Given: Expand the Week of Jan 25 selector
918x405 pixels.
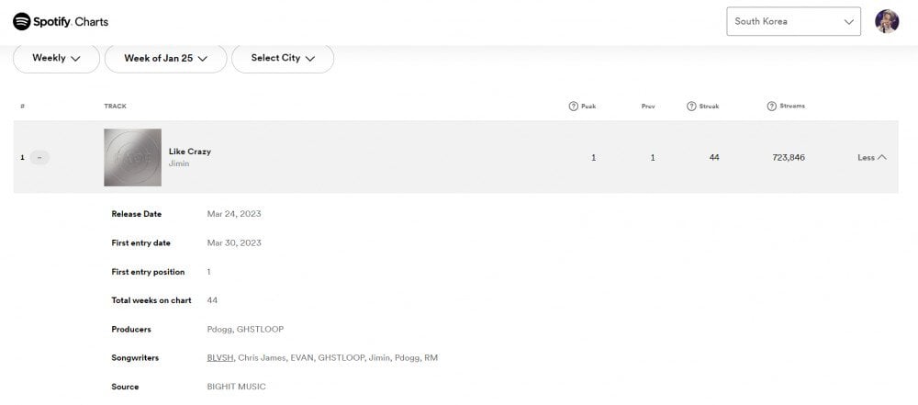Looking at the screenshot, I should 165,58.
